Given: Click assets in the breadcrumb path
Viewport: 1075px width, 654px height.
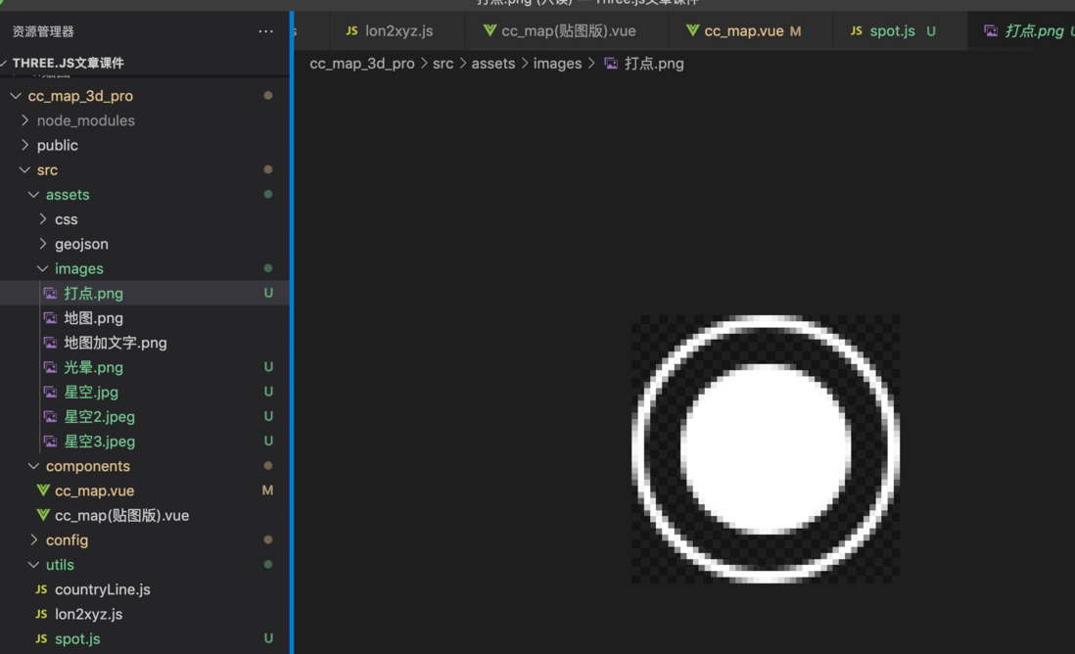Looking at the screenshot, I should pyautogui.click(x=492, y=64).
